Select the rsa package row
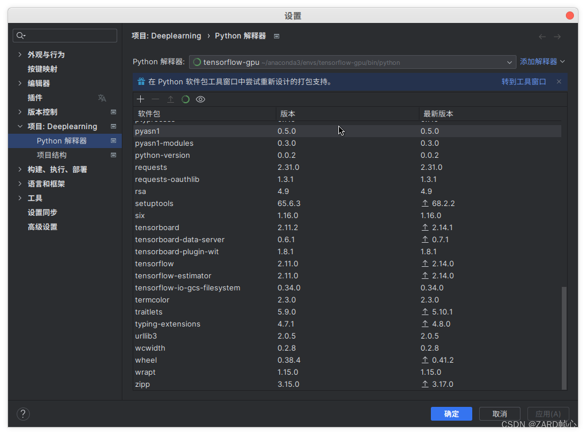 [347, 191]
